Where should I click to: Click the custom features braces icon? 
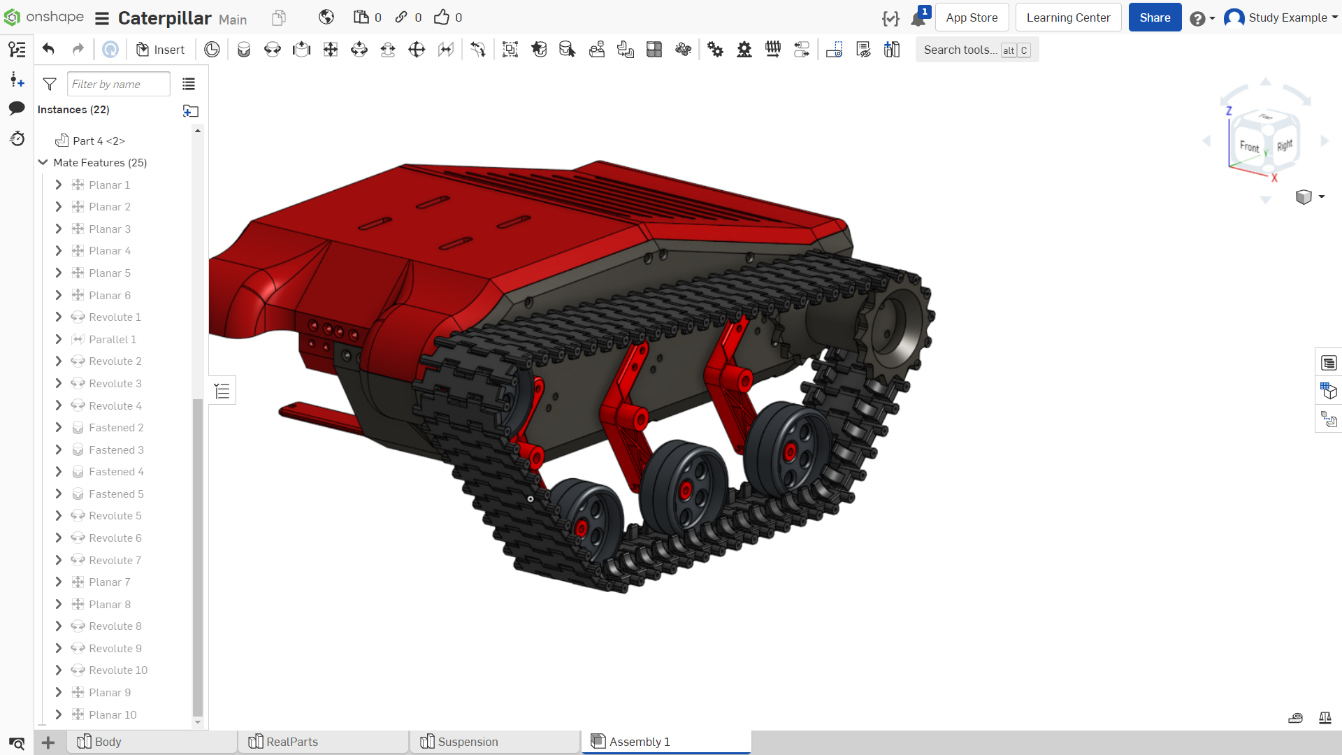coord(890,19)
